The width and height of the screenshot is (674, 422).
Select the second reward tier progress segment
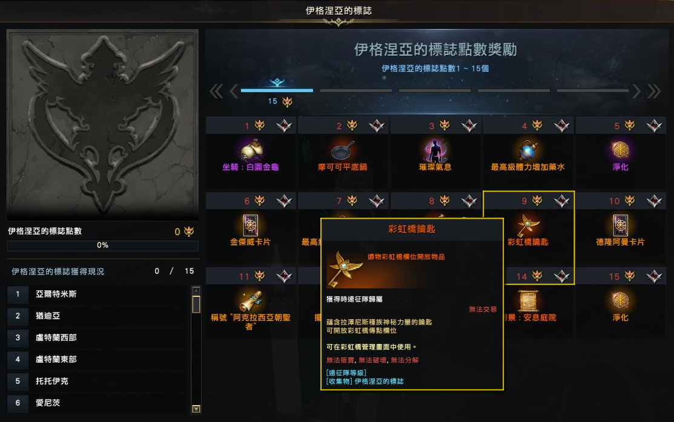pyautogui.click(x=356, y=91)
